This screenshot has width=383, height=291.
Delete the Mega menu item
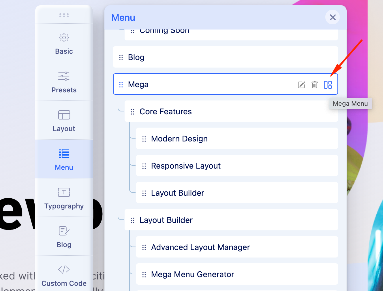[x=315, y=85]
